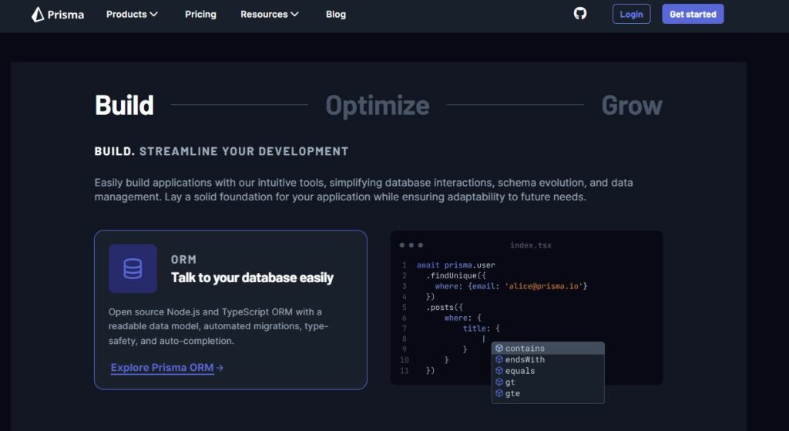Click the 'await prisma.user' code line

456,264
